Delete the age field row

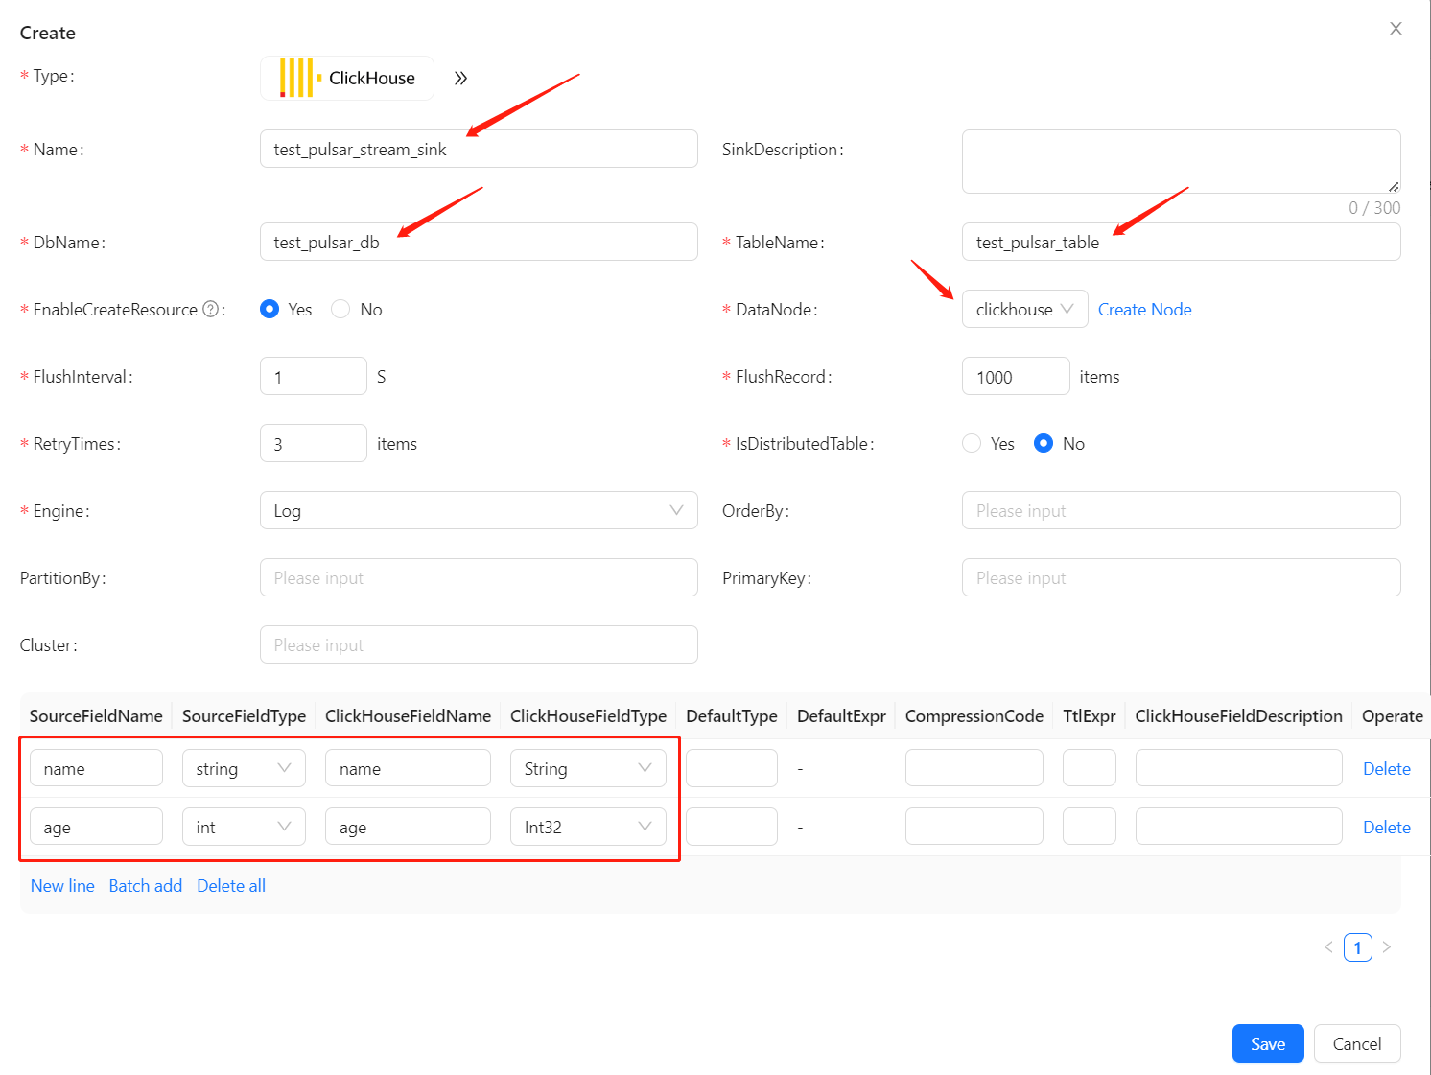(x=1386, y=828)
